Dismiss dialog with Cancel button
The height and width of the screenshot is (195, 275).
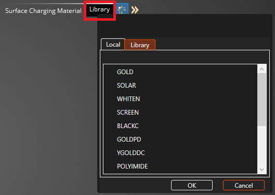coord(244,185)
